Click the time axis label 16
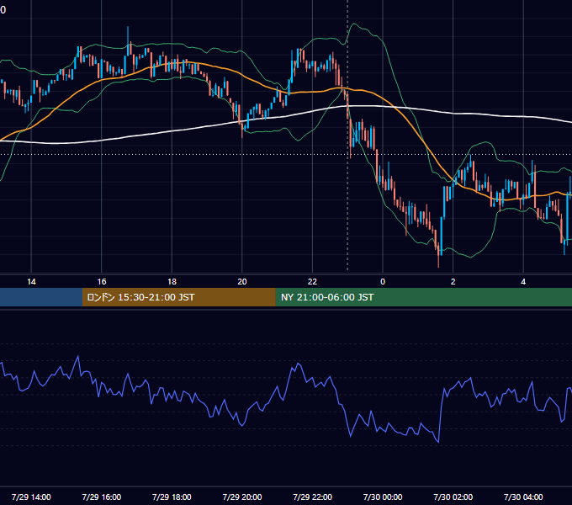 tap(102, 282)
